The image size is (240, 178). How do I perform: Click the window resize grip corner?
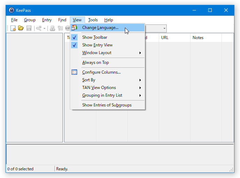231,170
